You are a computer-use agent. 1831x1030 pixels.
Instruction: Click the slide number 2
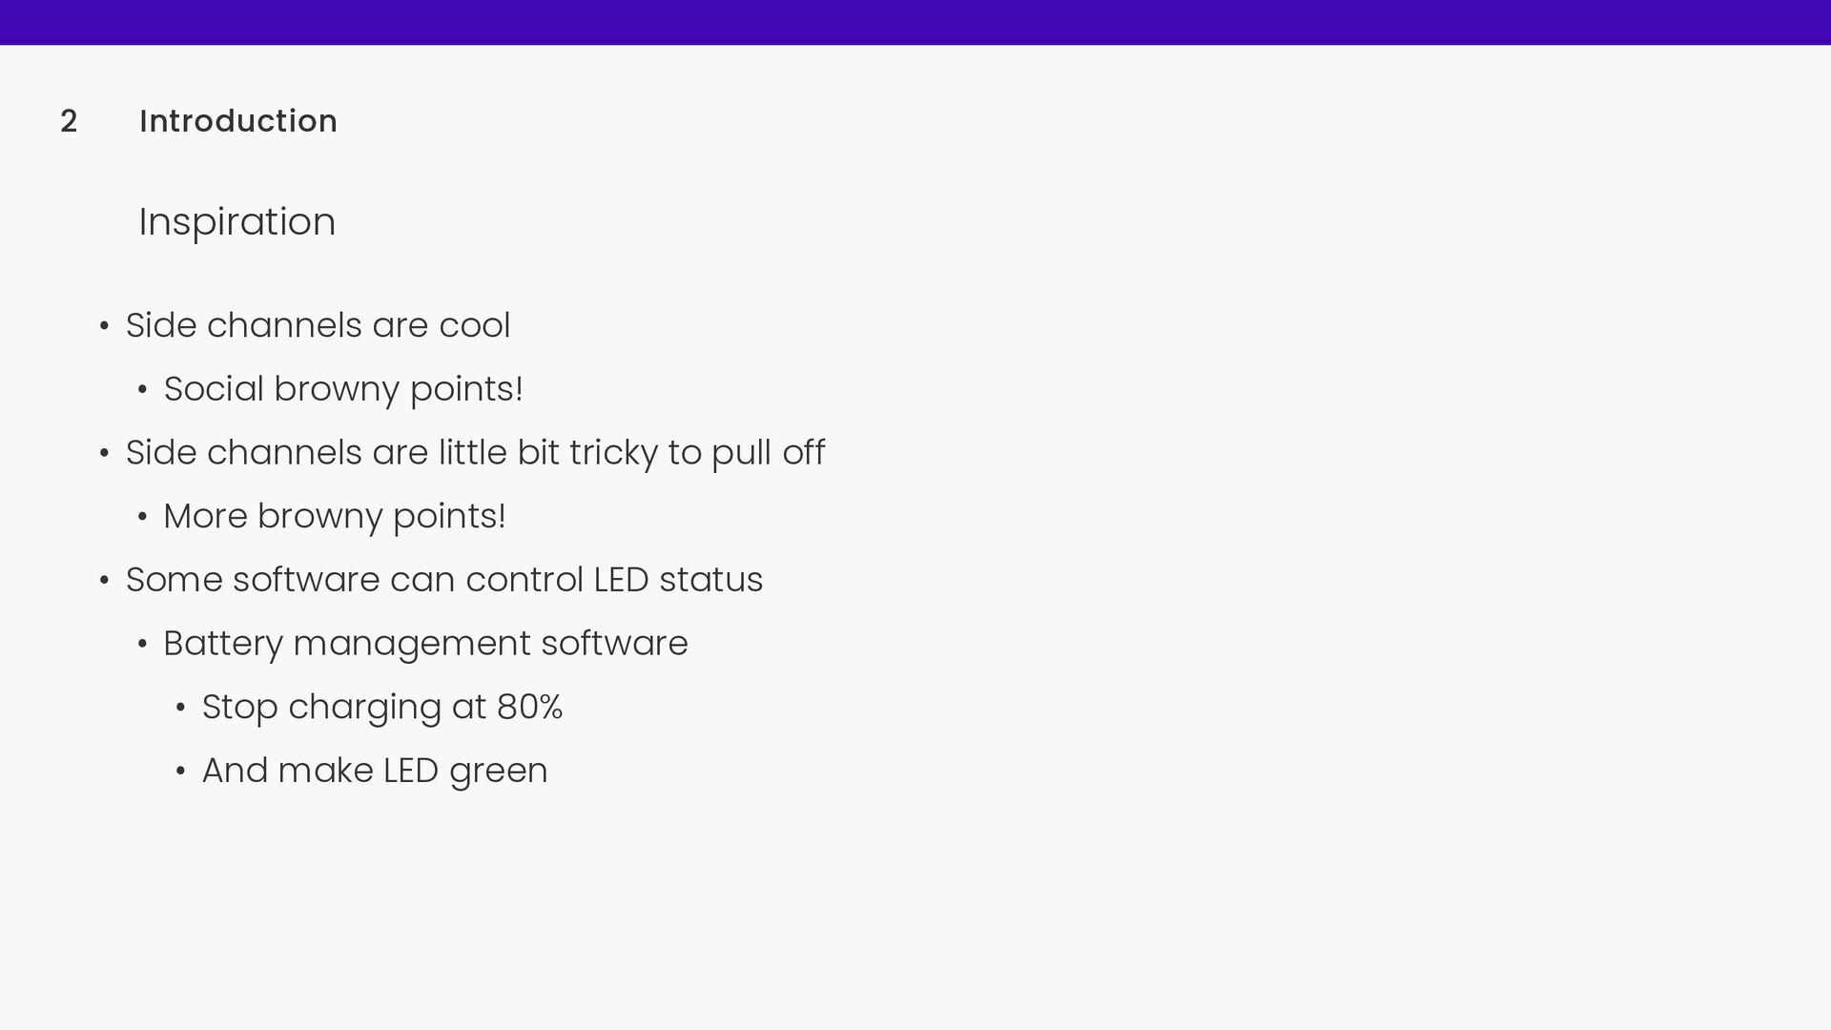click(x=69, y=121)
